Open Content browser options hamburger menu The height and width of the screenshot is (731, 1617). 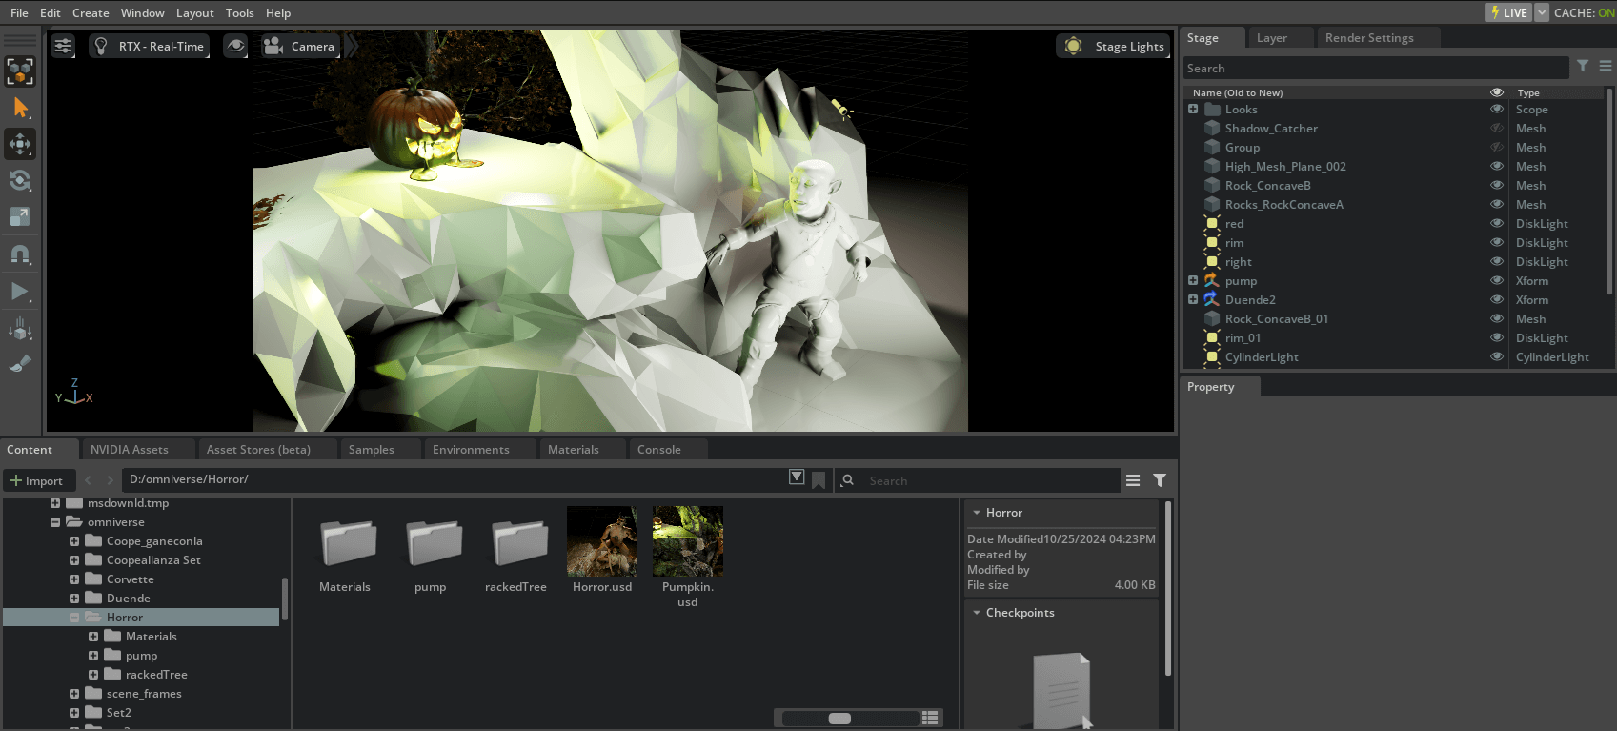pos(1133,480)
